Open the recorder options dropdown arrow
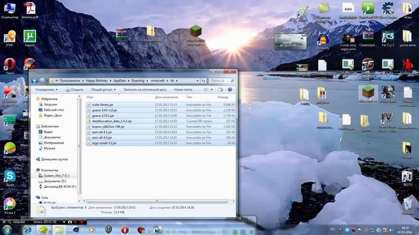This screenshot has height=235, width=419. point(64,222)
